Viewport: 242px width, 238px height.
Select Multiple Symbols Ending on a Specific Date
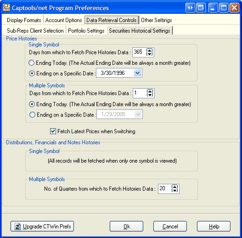[32, 115]
